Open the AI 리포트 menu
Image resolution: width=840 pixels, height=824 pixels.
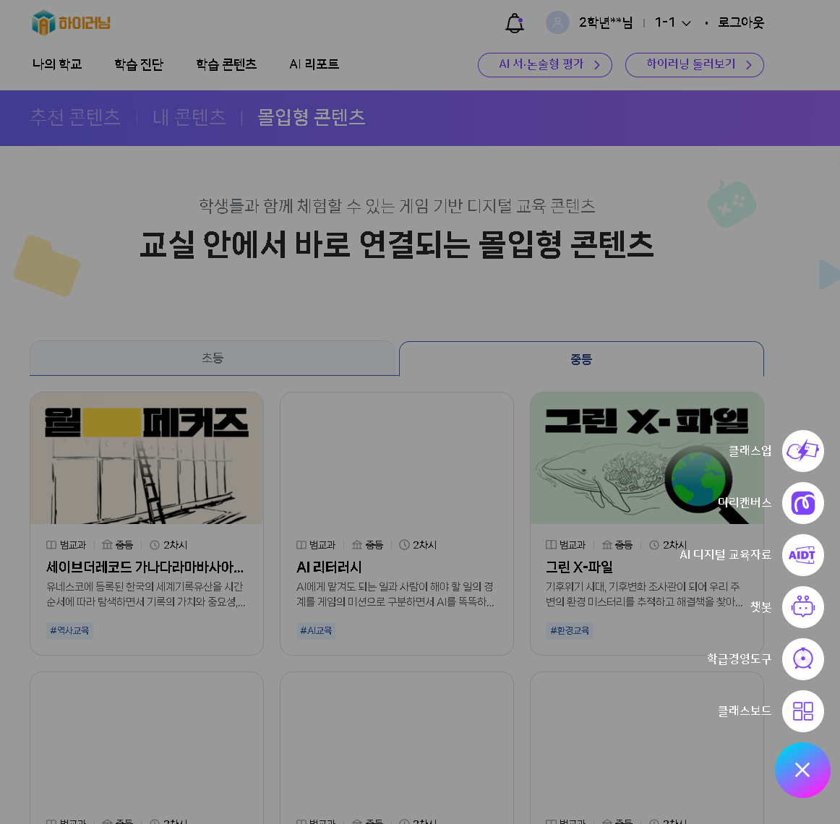(314, 64)
